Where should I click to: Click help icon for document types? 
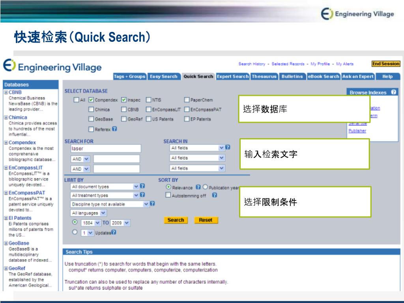[x=142, y=186]
